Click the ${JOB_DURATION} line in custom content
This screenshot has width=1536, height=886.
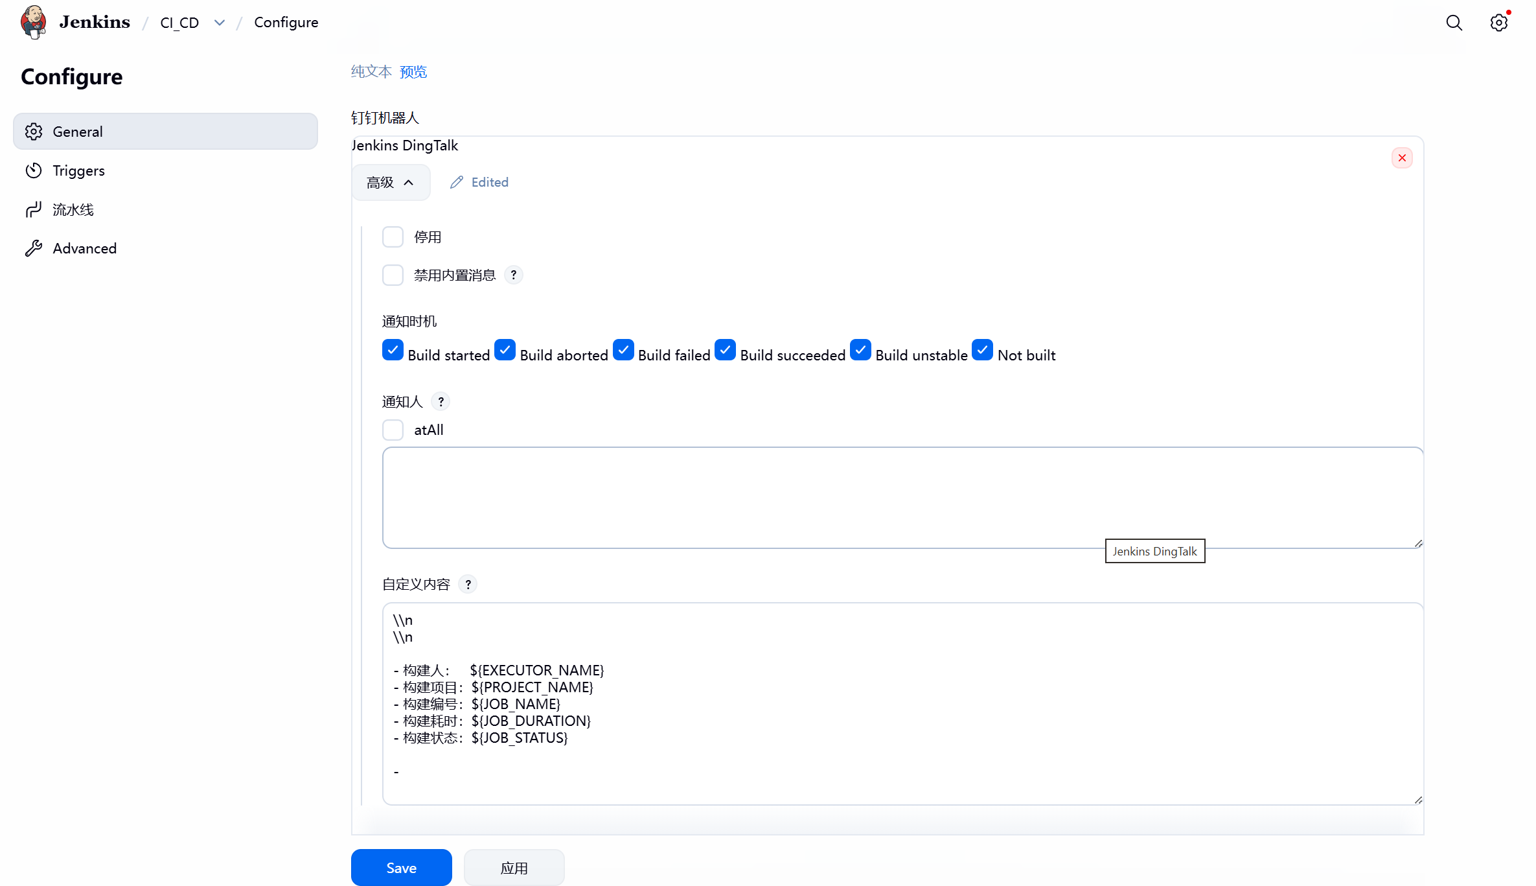click(x=492, y=721)
